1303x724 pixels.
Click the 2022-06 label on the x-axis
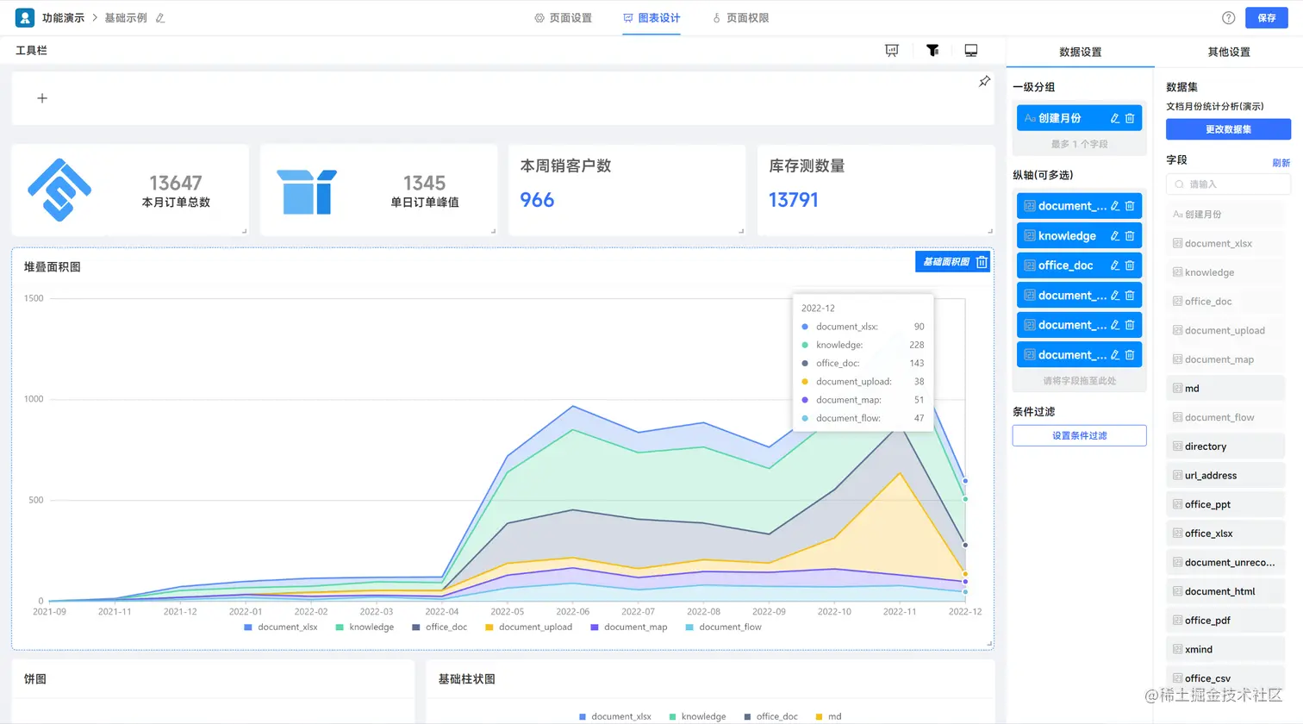pyautogui.click(x=572, y=612)
